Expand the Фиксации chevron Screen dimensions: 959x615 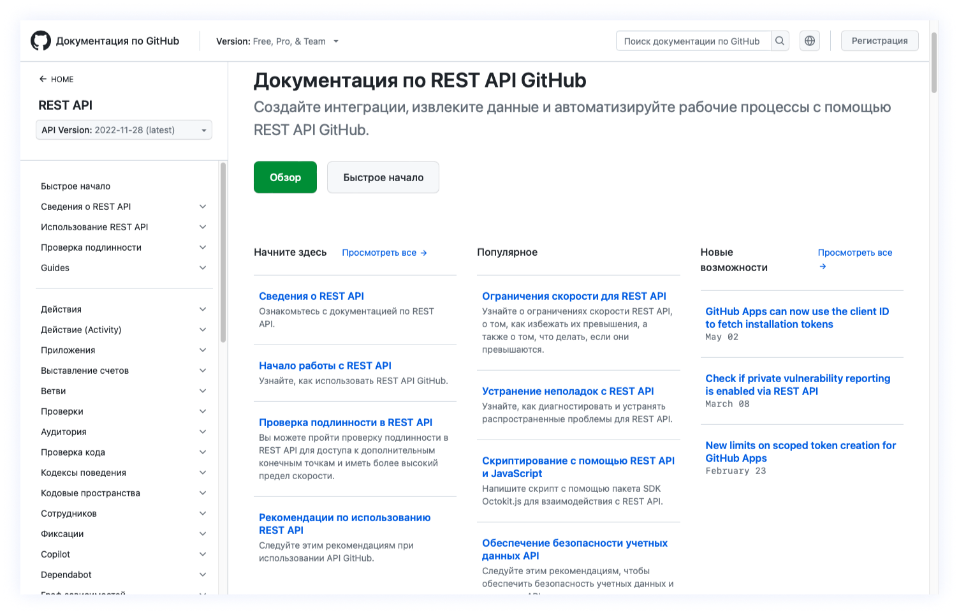click(203, 534)
